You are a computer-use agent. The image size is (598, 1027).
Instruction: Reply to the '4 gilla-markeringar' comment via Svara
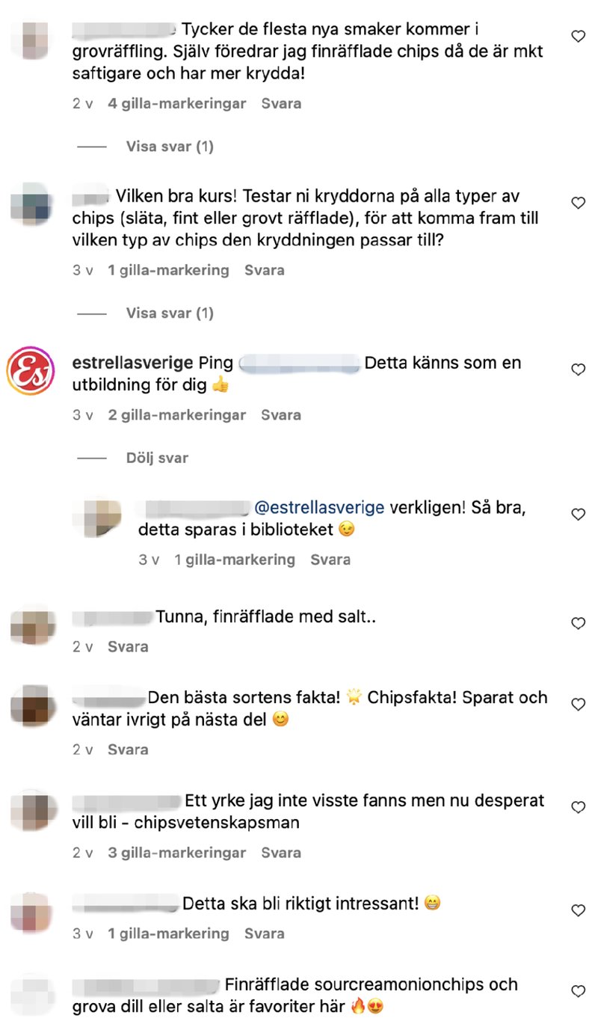281,103
